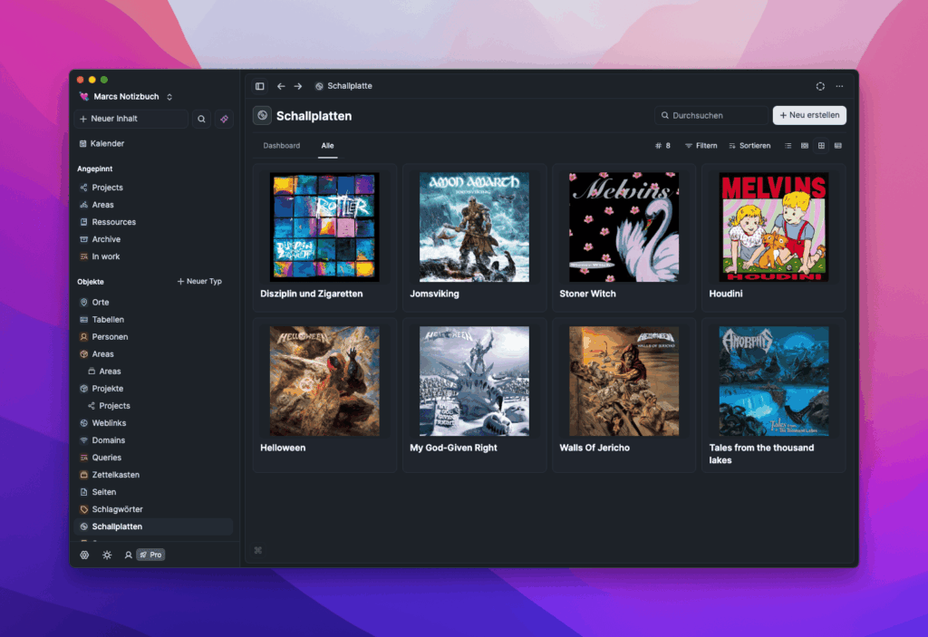
Task: Open nested Areas item below Areas type
Action: pyautogui.click(x=153, y=372)
